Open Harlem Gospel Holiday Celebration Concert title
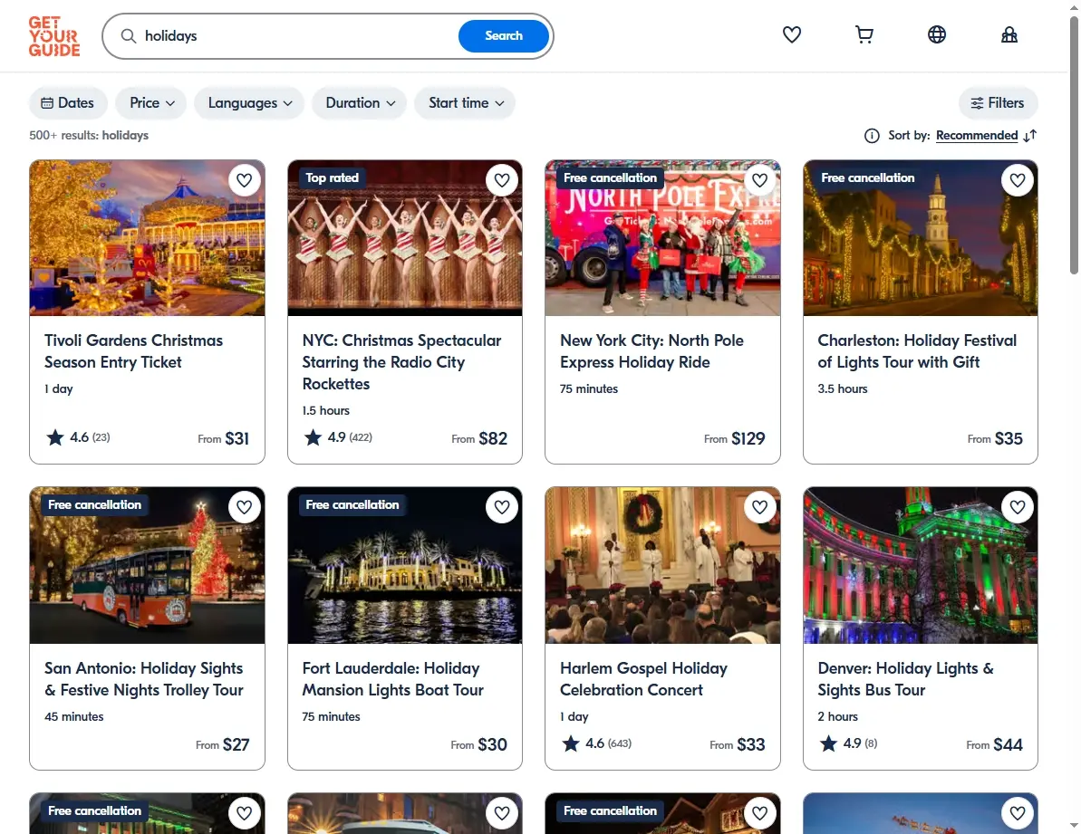The image size is (1081, 834). [643, 679]
